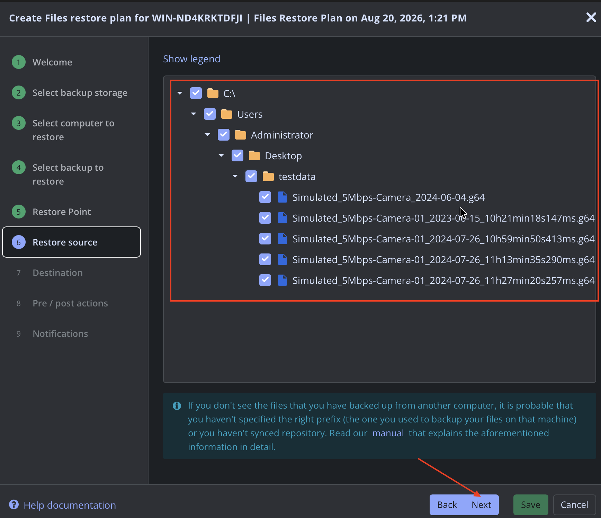
Task: Collapse the Desktop tree node
Action: (221, 155)
